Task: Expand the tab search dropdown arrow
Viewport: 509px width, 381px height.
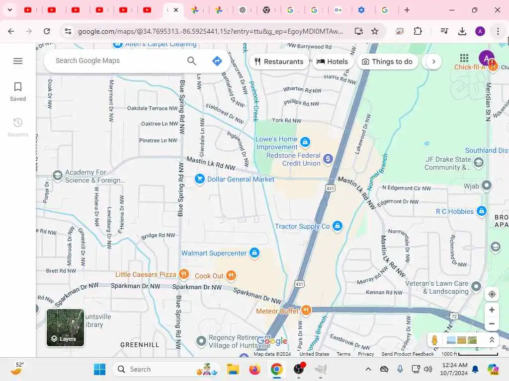Action: (10, 10)
